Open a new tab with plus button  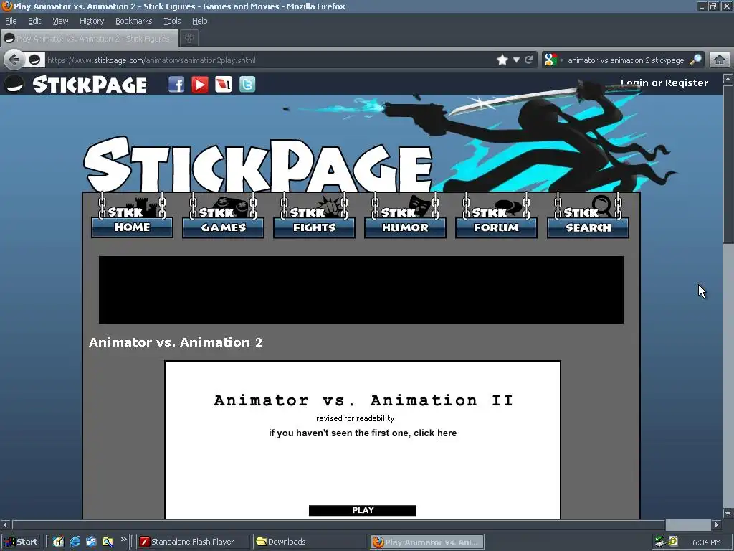pos(189,39)
